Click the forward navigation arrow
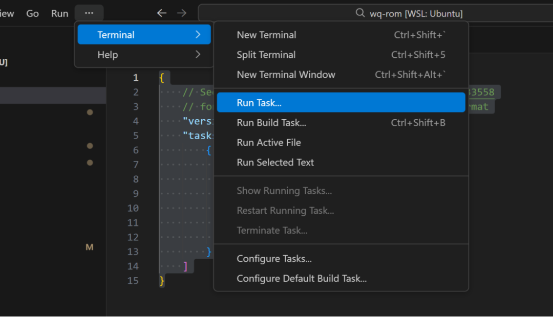The height and width of the screenshot is (317, 553). pos(182,13)
